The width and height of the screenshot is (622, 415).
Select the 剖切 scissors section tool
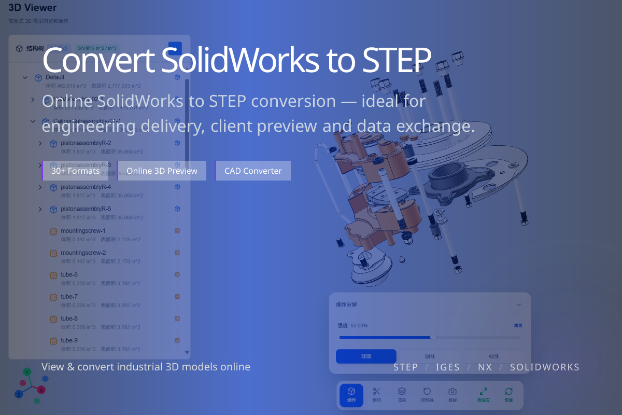(377, 395)
